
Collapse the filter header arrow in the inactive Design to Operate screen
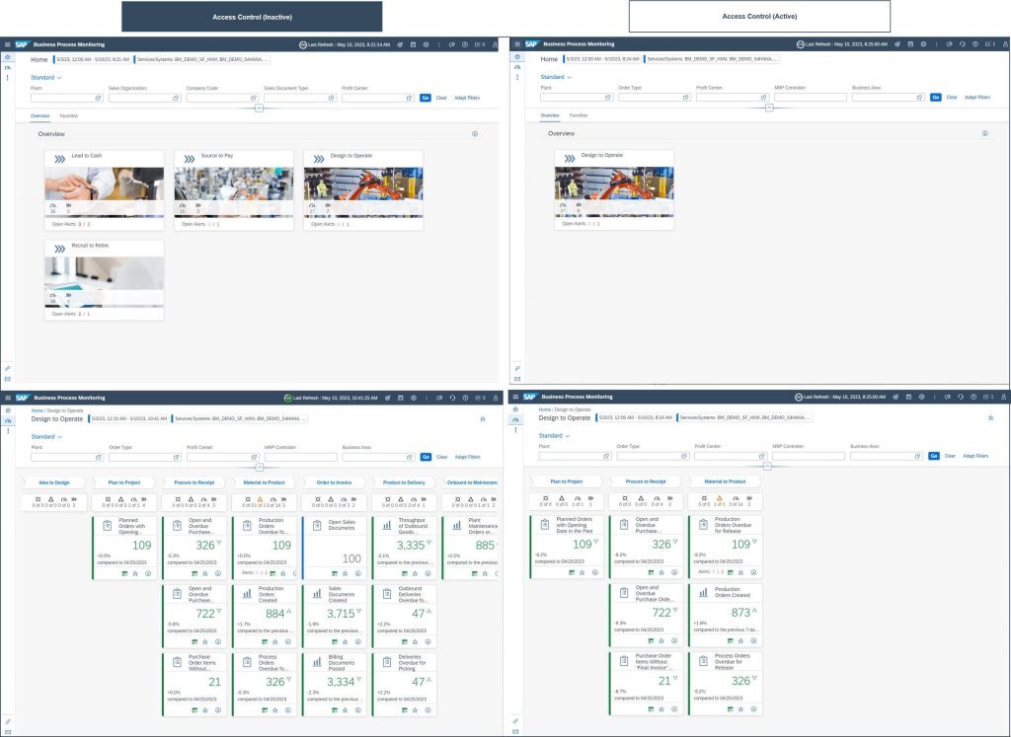(x=259, y=467)
